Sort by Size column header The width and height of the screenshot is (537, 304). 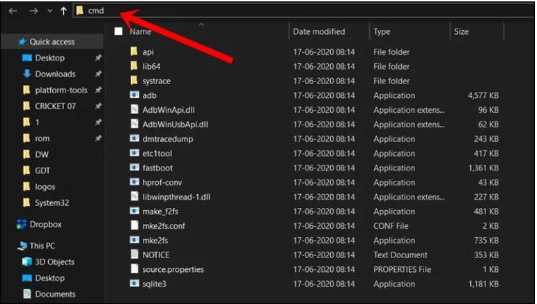pos(461,31)
